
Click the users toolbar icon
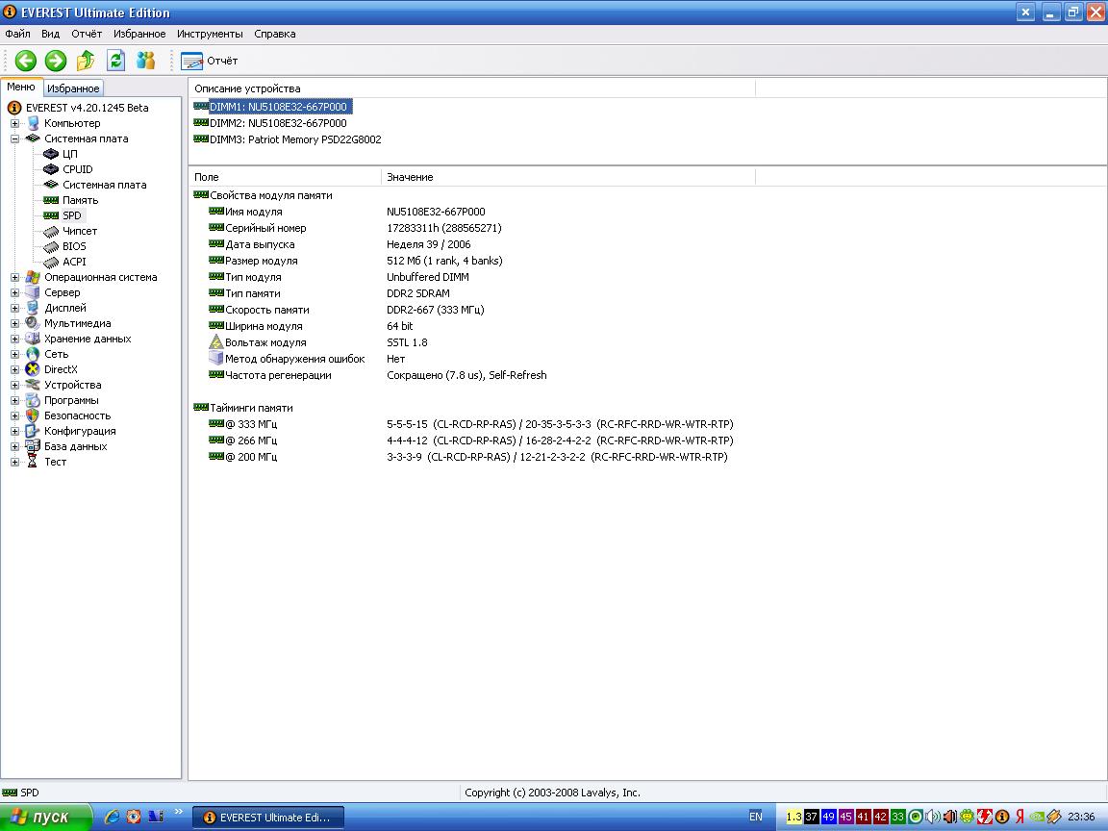(145, 61)
